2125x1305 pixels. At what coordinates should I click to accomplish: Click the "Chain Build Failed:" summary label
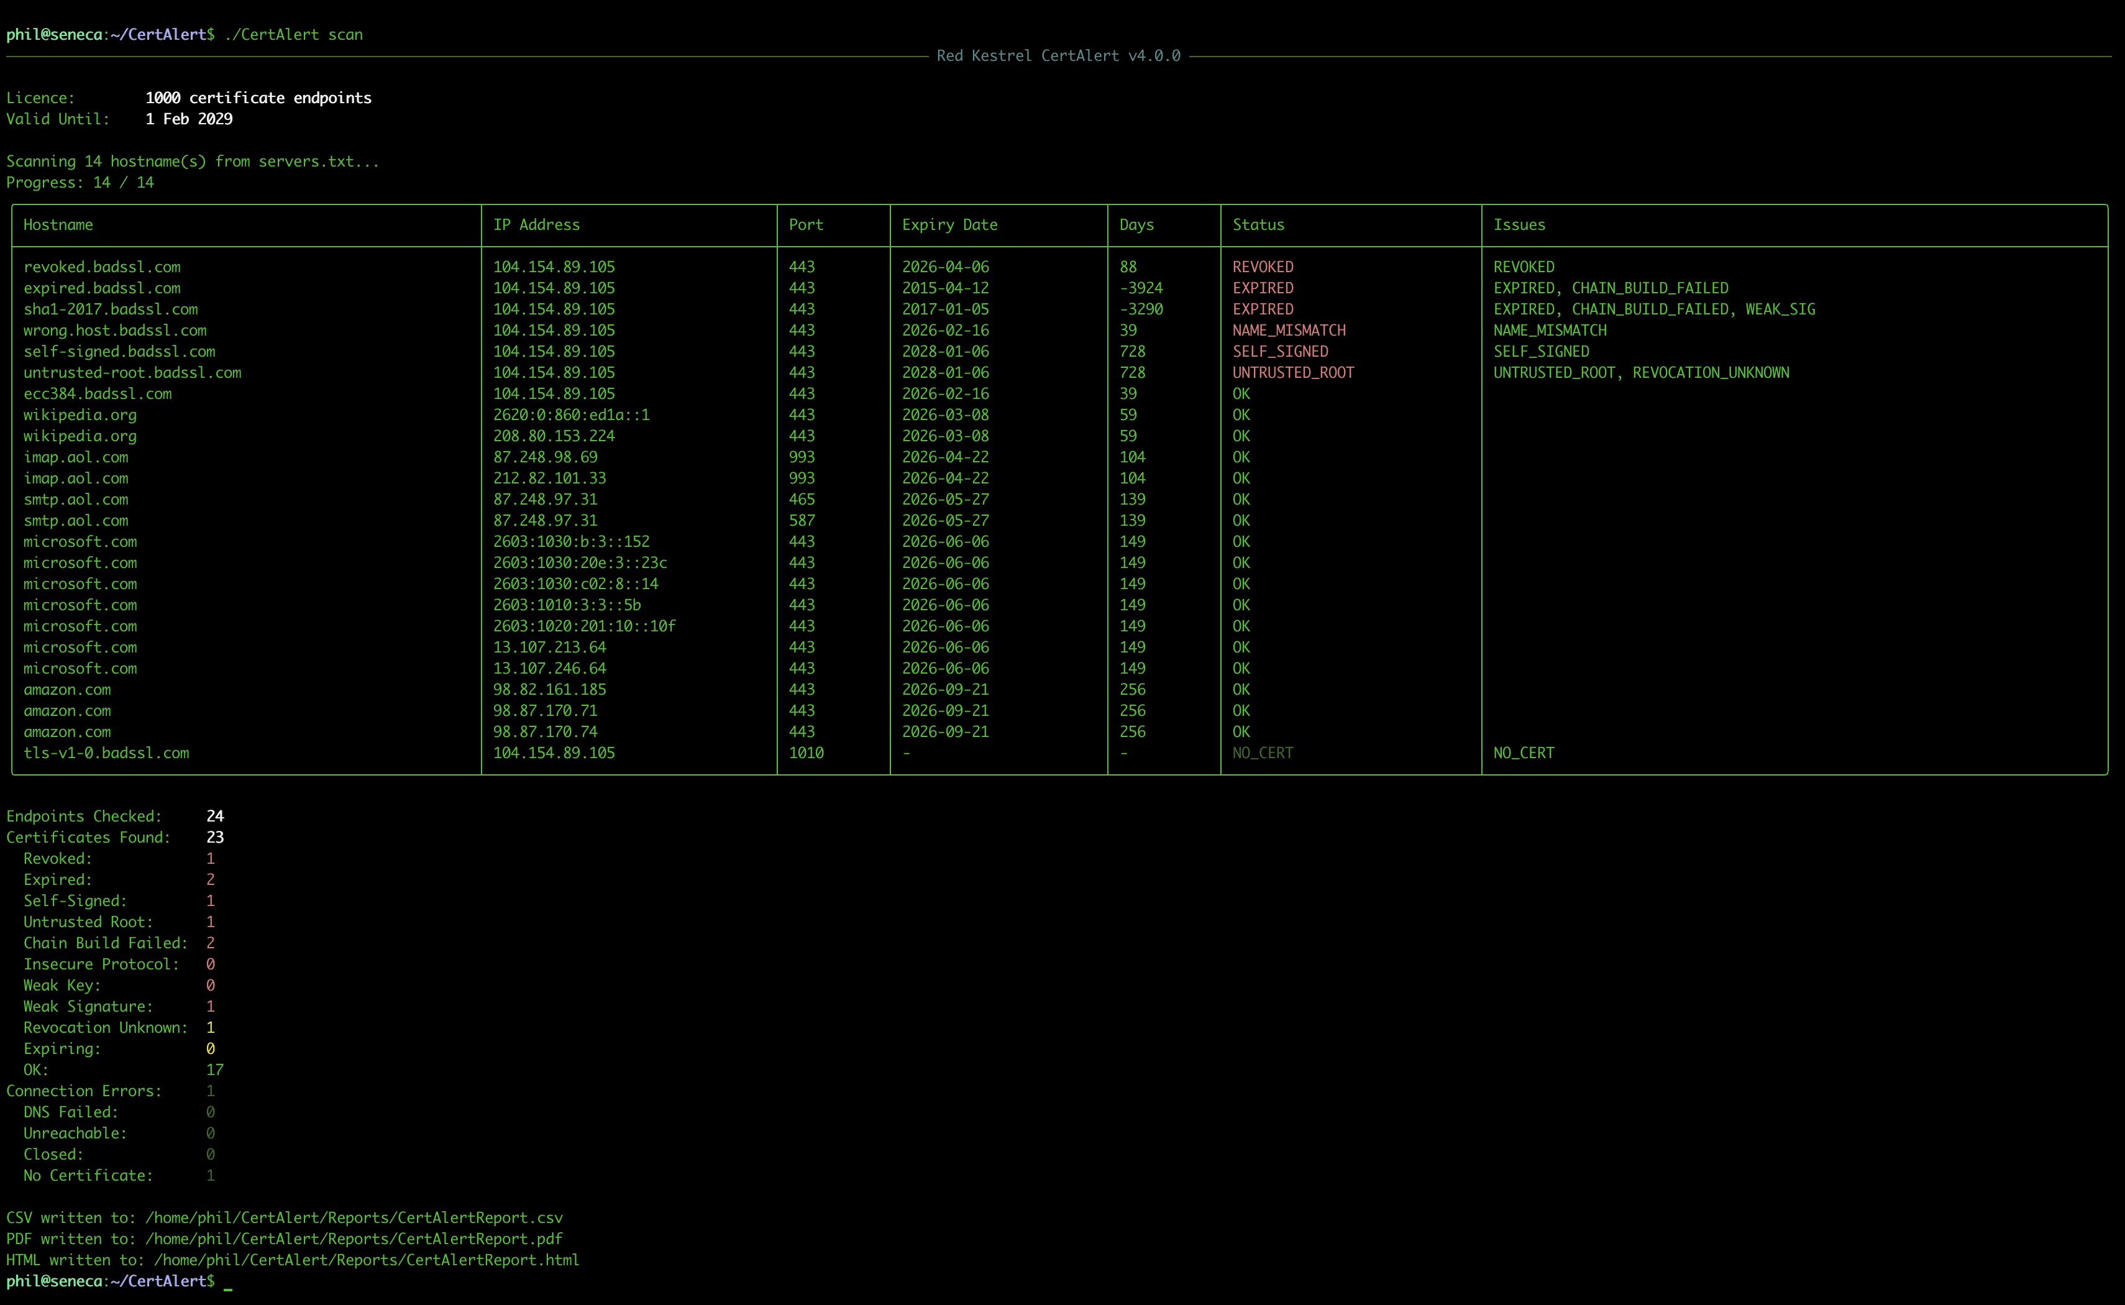105,943
